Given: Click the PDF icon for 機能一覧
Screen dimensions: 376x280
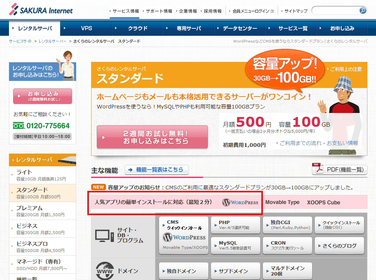Looking at the screenshot, I should click(318, 168).
